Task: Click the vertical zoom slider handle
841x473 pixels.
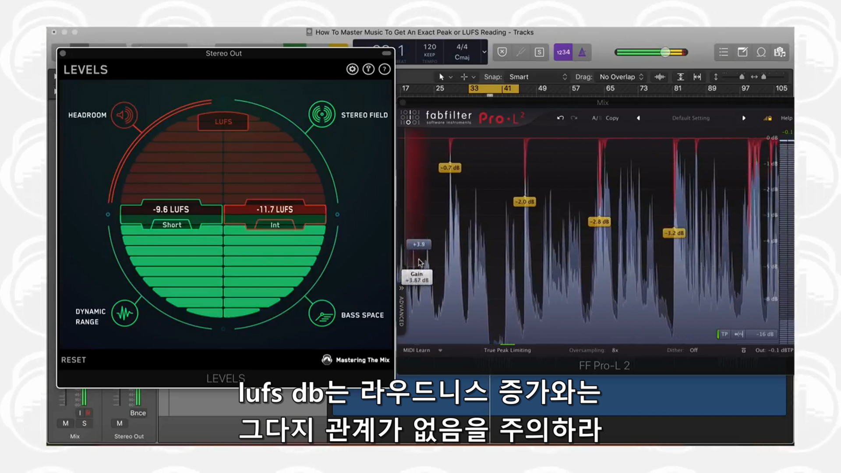Action: tap(742, 77)
